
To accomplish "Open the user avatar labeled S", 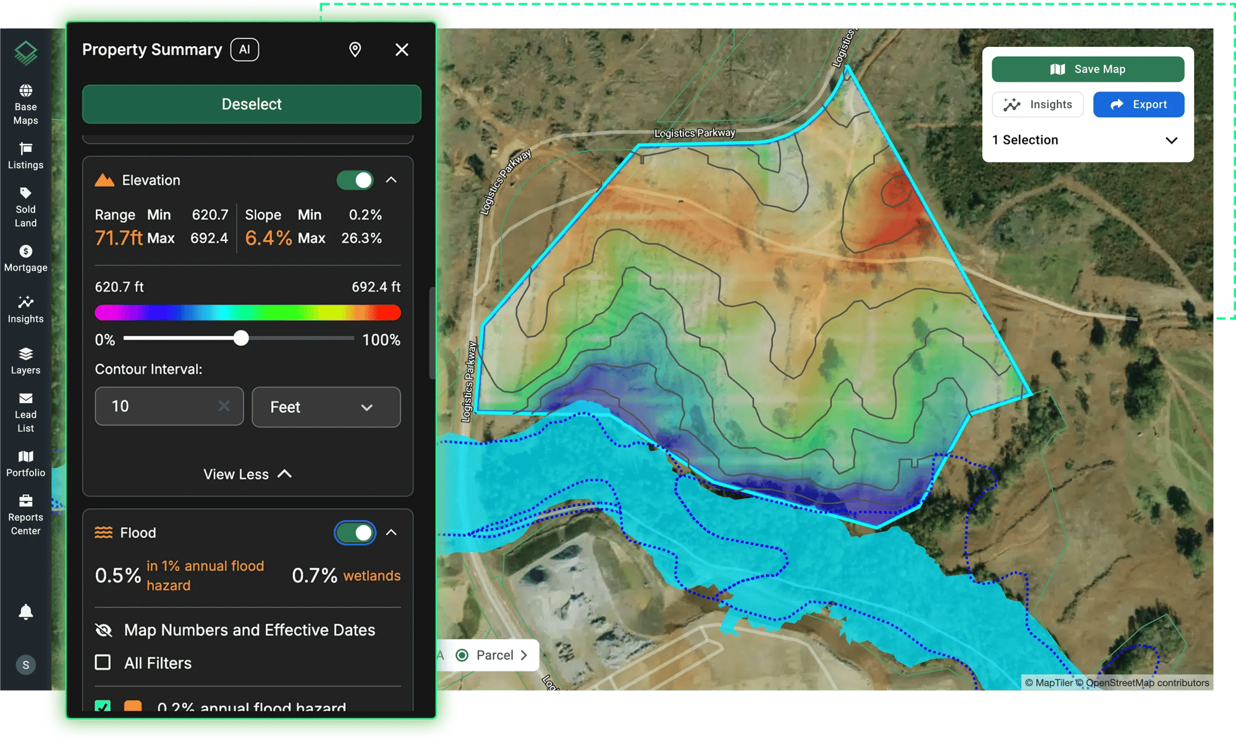I will tap(25, 665).
